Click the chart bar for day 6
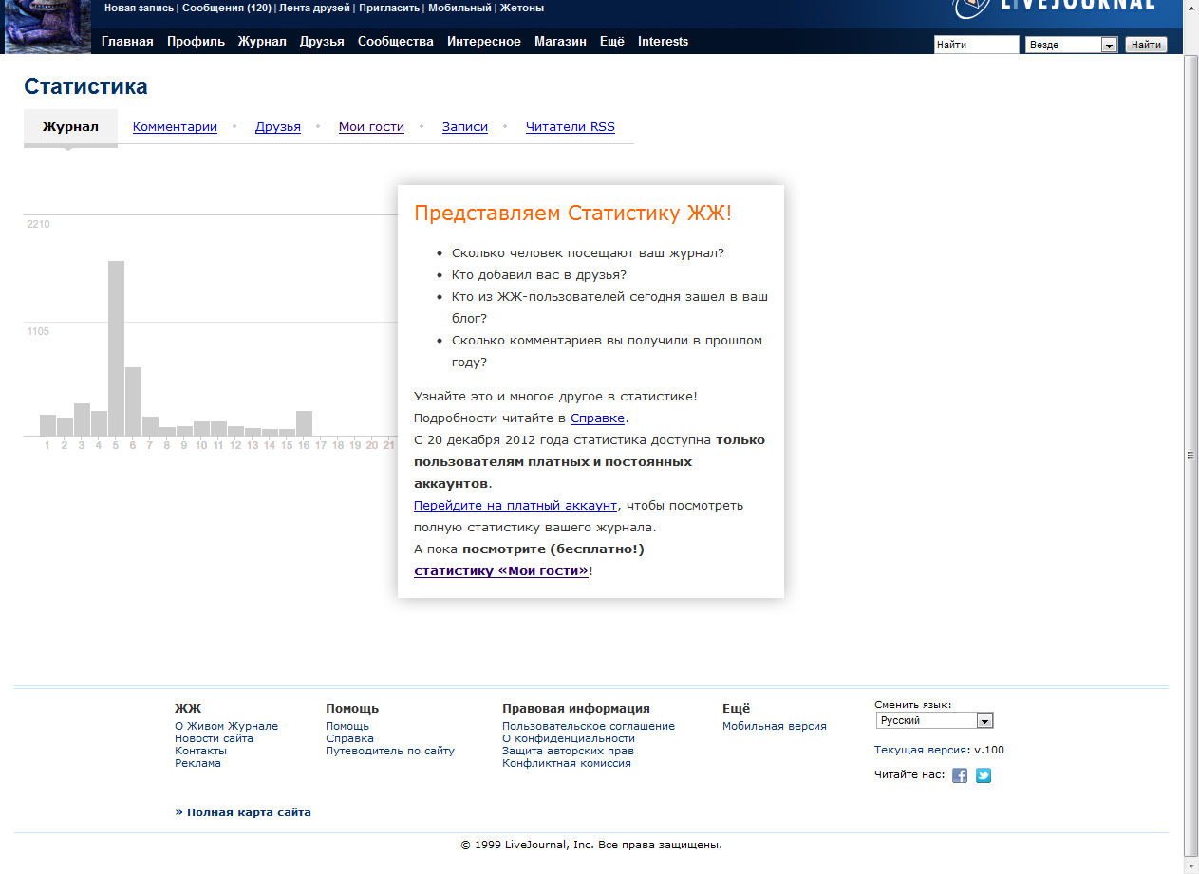This screenshot has height=874, width=1199. pos(133,401)
